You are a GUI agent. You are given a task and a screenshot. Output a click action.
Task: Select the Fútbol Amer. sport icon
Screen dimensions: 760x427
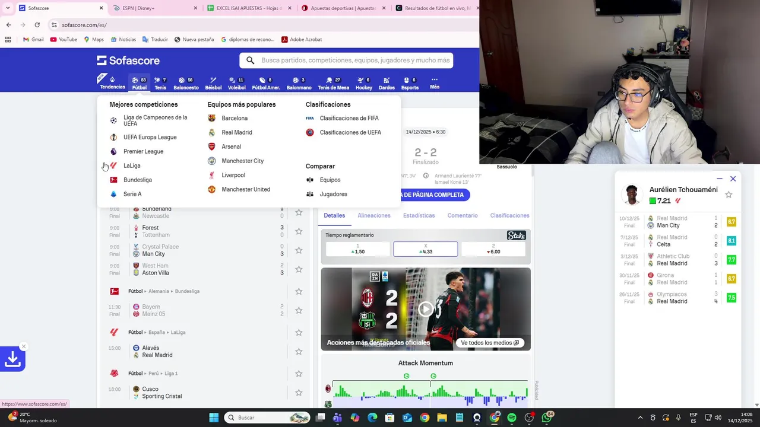coord(265,83)
